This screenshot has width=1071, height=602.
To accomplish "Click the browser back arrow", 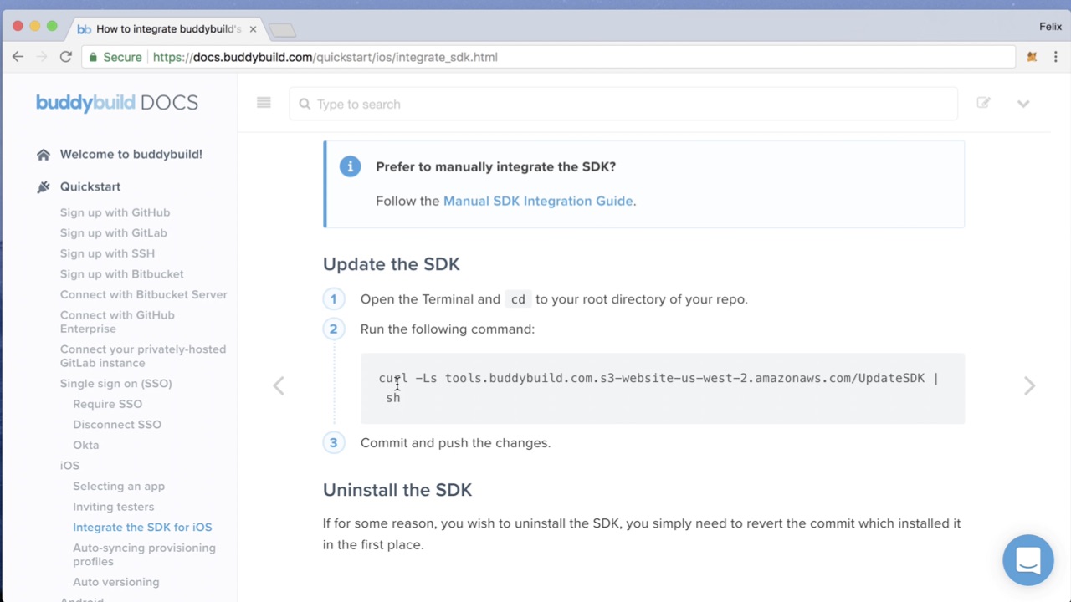I will (x=18, y=56).
